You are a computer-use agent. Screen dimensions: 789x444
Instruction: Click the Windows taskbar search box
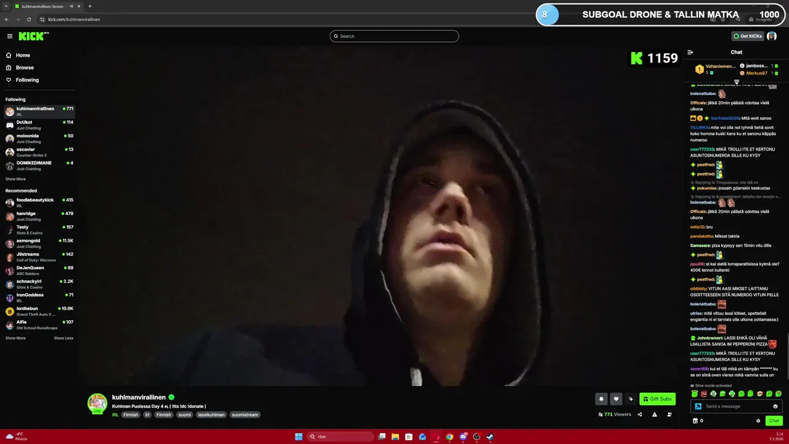pyautogui.click(x=340, y=437)
